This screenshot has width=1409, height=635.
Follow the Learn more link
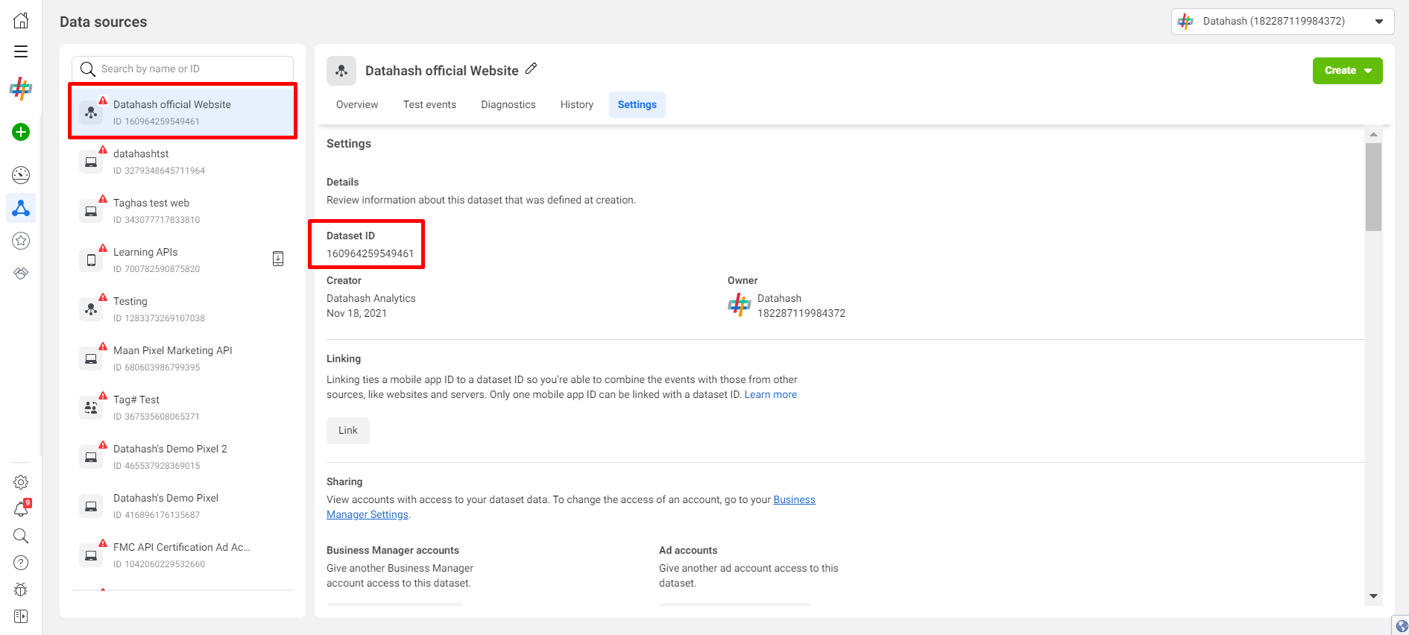(x=771, y=394)
